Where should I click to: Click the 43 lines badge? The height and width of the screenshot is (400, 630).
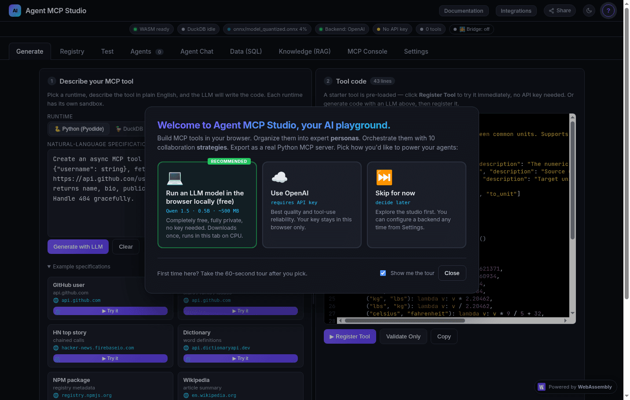(382, 81)
